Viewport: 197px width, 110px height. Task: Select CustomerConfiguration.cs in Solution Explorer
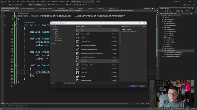point(175,53)
